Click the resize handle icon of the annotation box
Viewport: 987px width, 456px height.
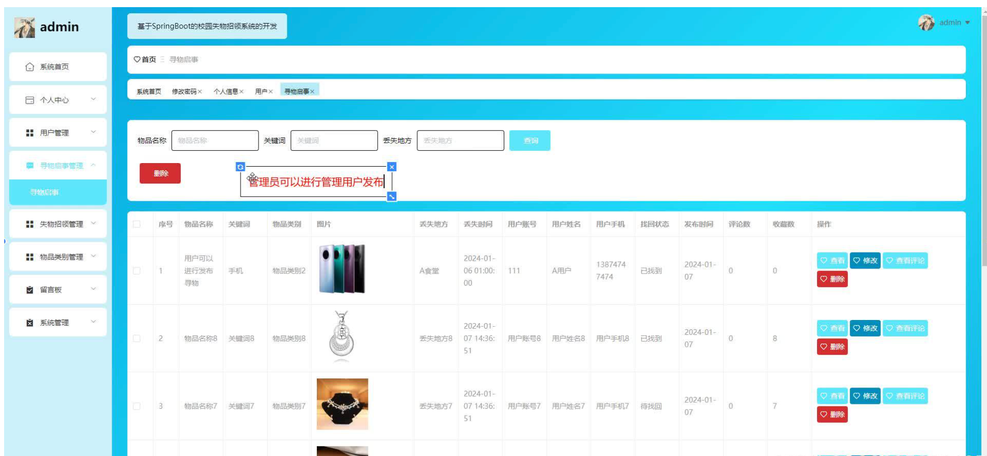392,196
